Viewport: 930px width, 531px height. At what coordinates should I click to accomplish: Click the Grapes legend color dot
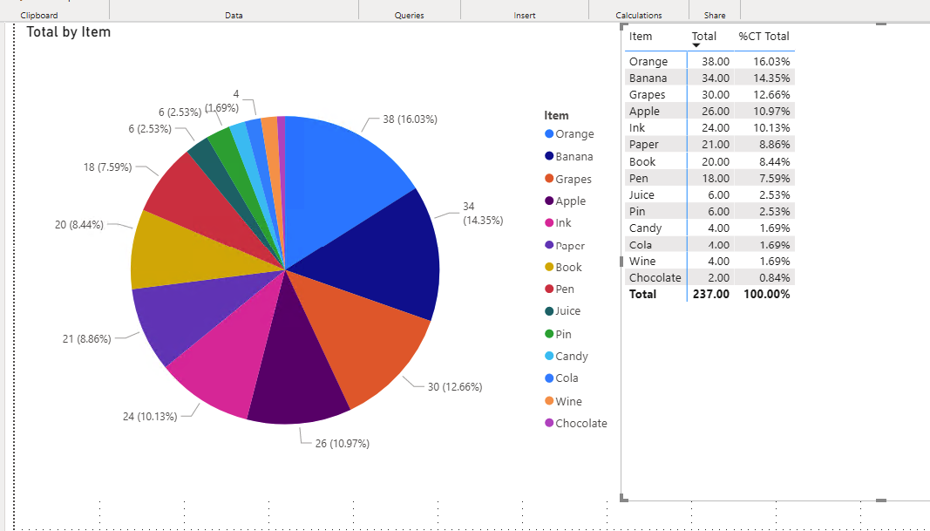coord(548,179)
